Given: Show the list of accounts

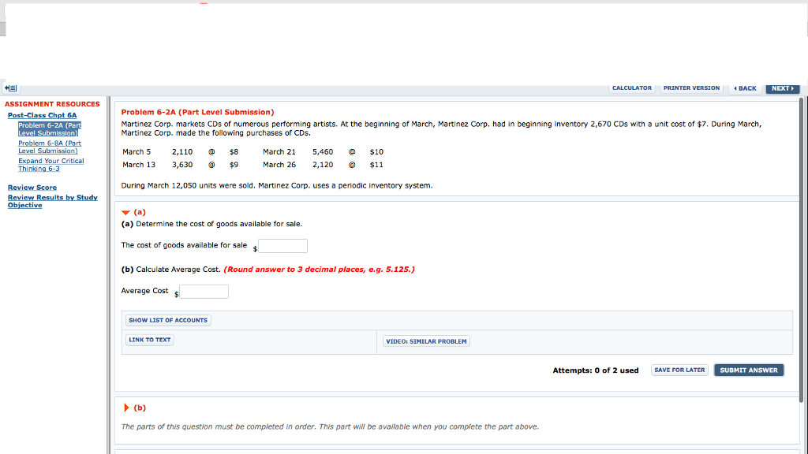Looking at the screenshot, I should (x=167, y=319).
